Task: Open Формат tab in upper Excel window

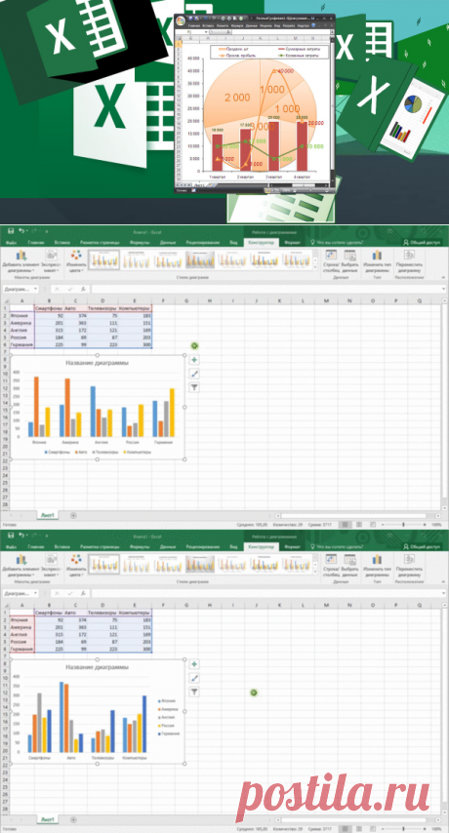Action: [x=292, y=242]
